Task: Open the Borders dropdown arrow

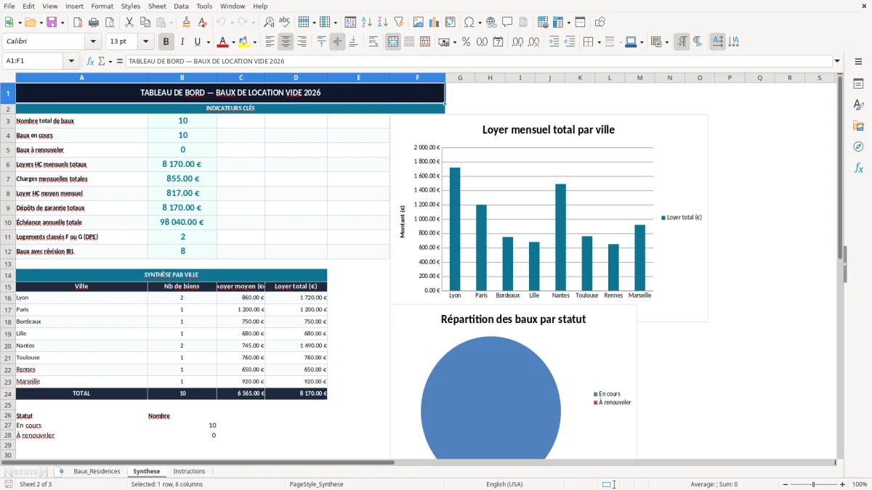Action: (599, 42)
